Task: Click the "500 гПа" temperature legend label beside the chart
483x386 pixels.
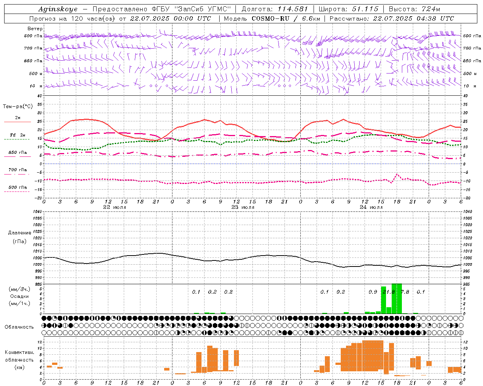Action: click(x=17, y=187)
